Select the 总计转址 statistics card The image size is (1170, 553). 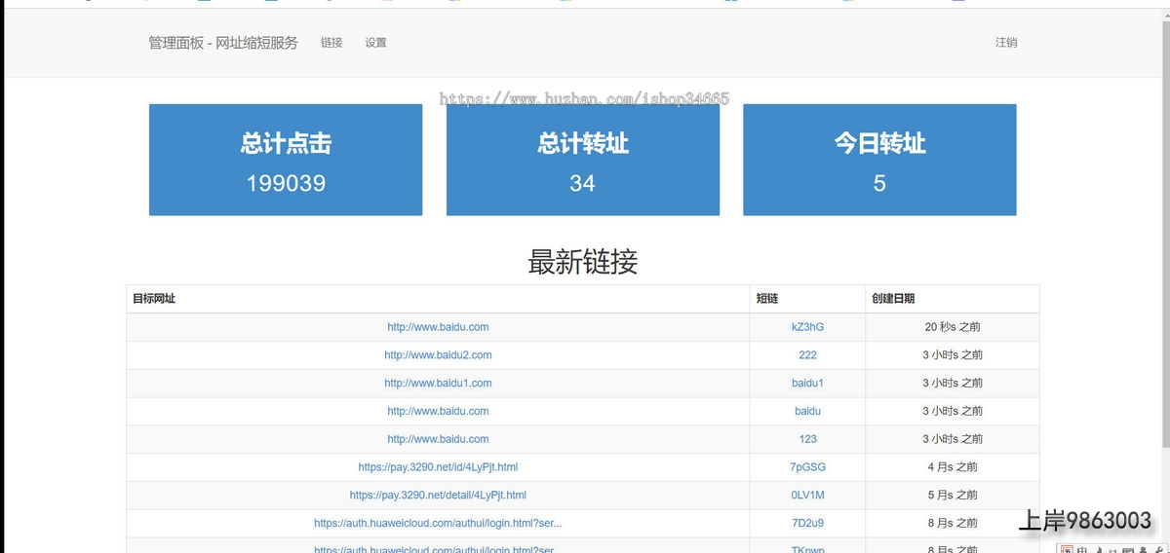tap(582, 160)
